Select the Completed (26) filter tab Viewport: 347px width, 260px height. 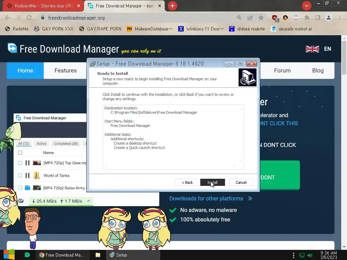point(66,144)
